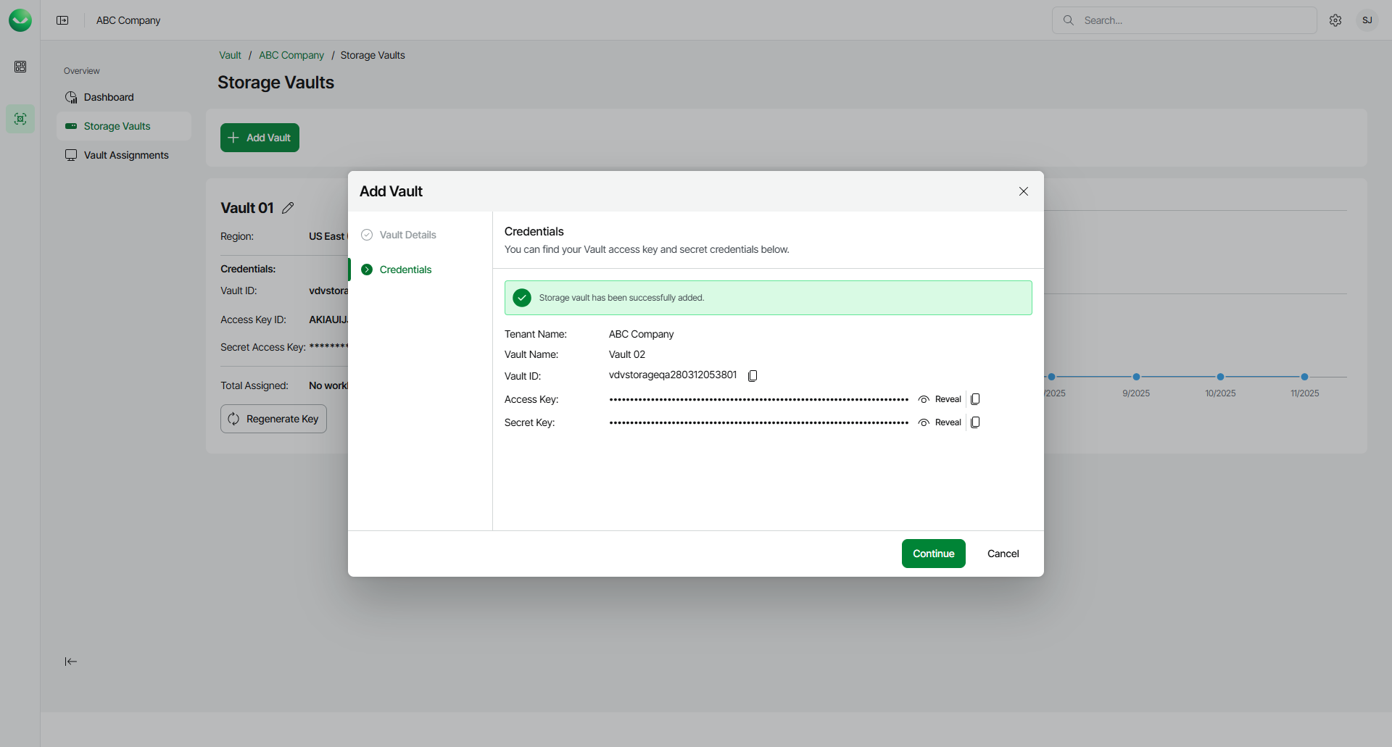
Task: Open Vault Assignments in sidebar
Action: click(126, 155)
